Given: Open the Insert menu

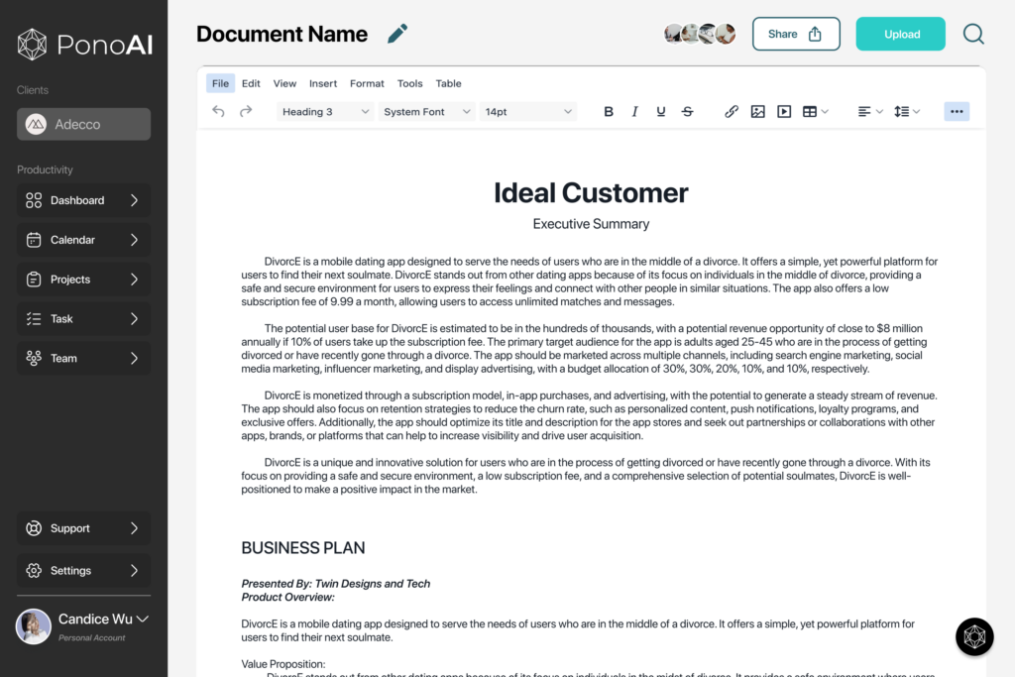Looking at the screenshot, I should (x=323, y=83).
